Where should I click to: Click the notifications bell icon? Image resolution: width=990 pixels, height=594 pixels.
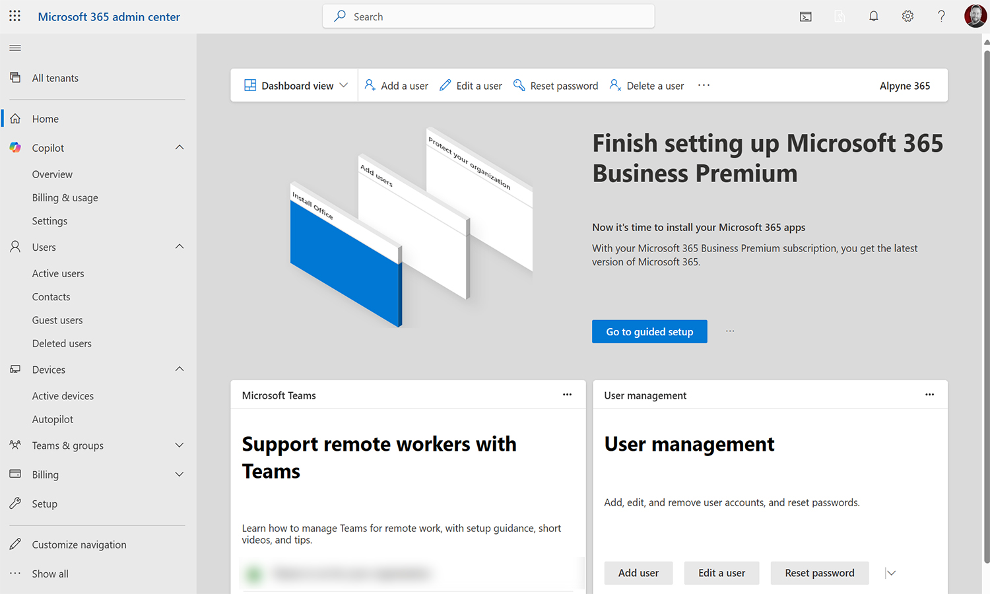tap(873, 16)
